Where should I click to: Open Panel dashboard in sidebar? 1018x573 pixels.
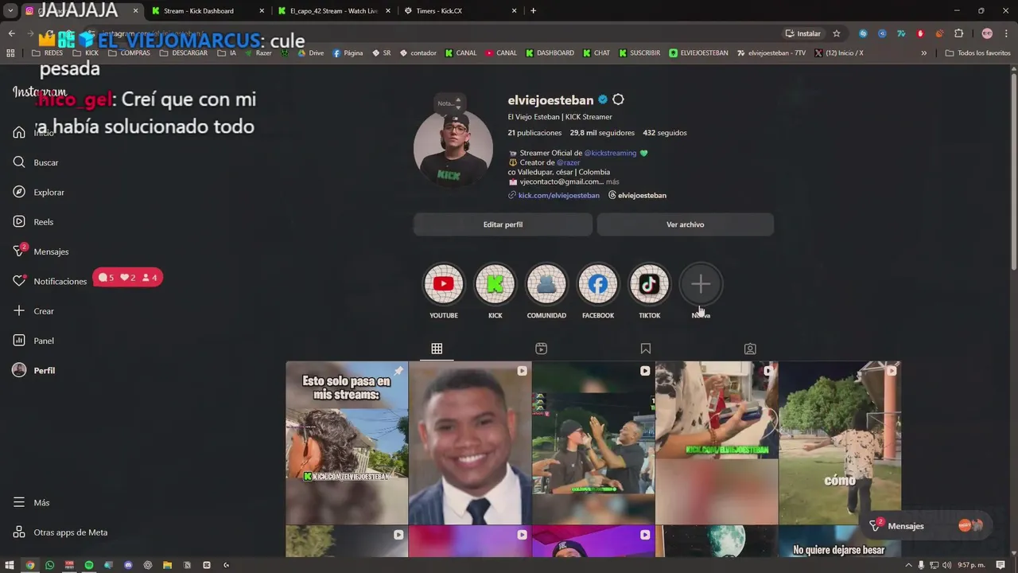point(33,341)
